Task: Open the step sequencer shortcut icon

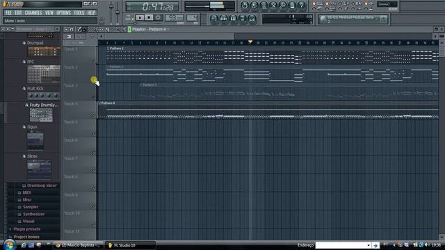Action: pyautogui.click(x=224, y=19)
